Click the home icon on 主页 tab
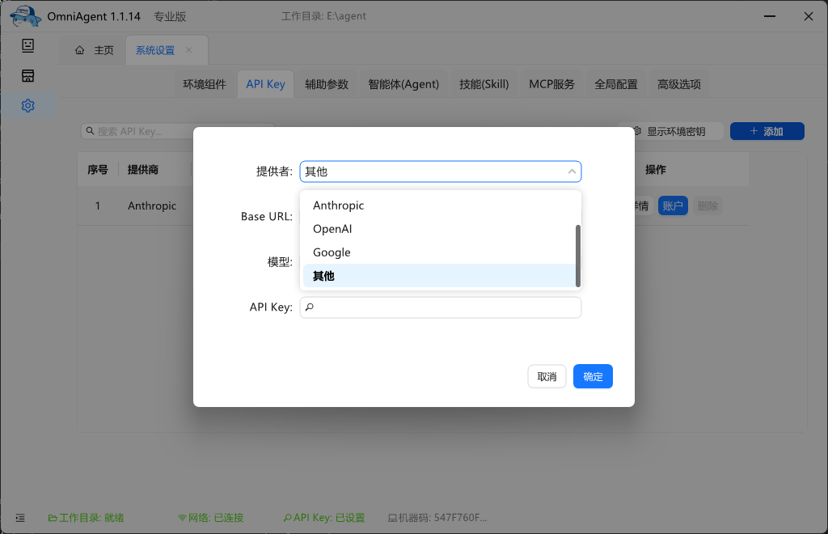The image size is (828, 534). tap(79, 50)
